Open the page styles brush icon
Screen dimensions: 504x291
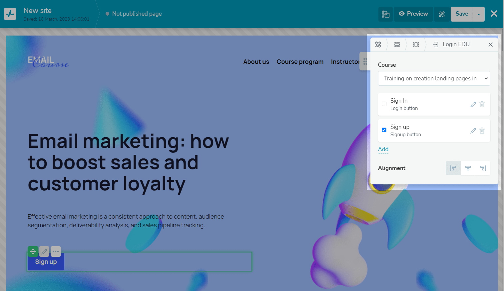pyautogui.click(x=385, y=14)
